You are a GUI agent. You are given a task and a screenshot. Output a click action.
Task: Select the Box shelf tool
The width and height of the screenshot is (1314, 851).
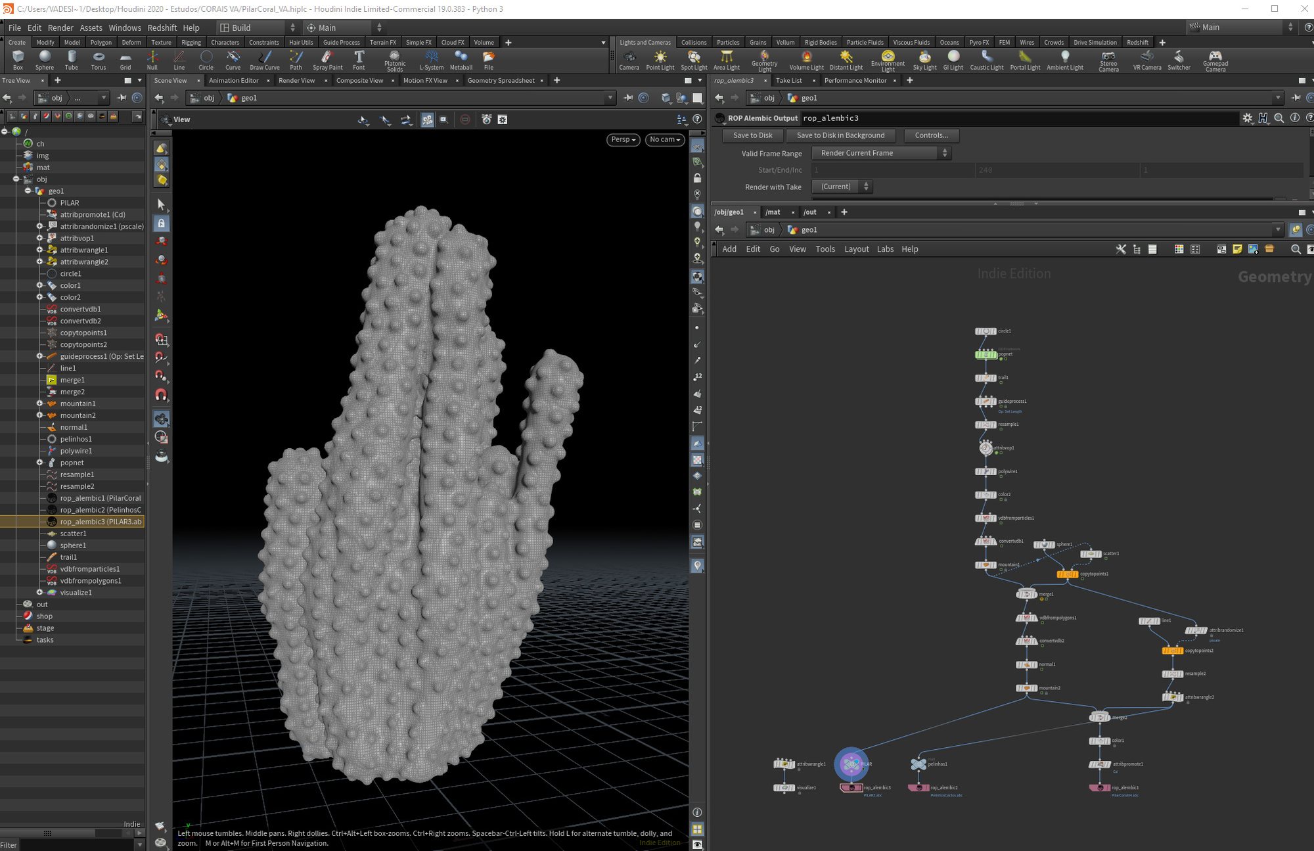coord(18,60)
